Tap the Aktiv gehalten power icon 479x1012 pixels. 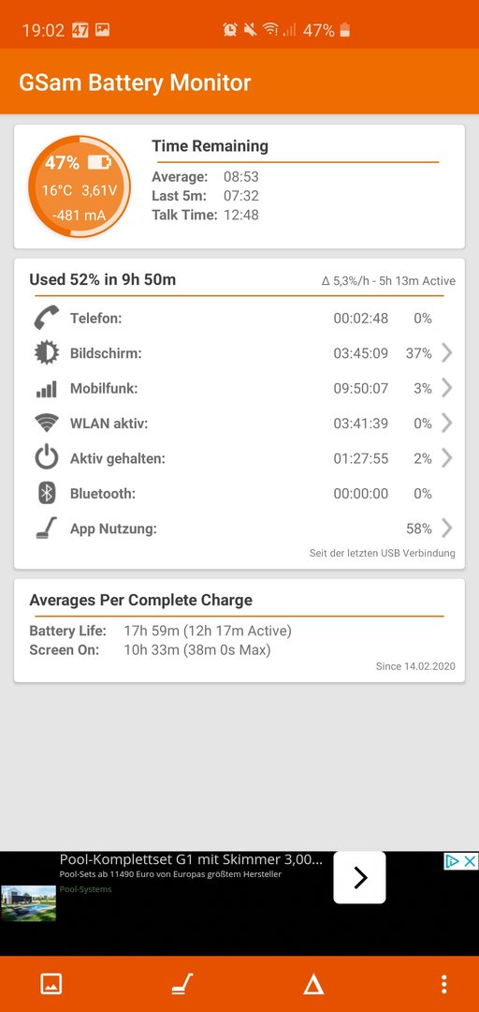[x=47, y=458]
